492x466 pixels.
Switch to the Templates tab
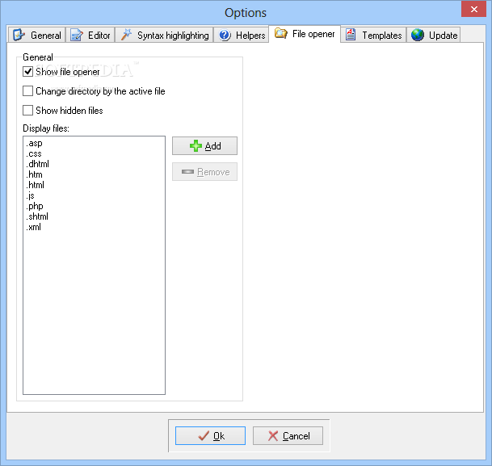point(373,35)
